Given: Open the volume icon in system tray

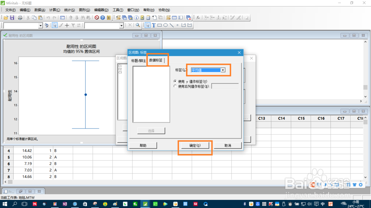Looking at the screenshot, I should coord(309,204).
